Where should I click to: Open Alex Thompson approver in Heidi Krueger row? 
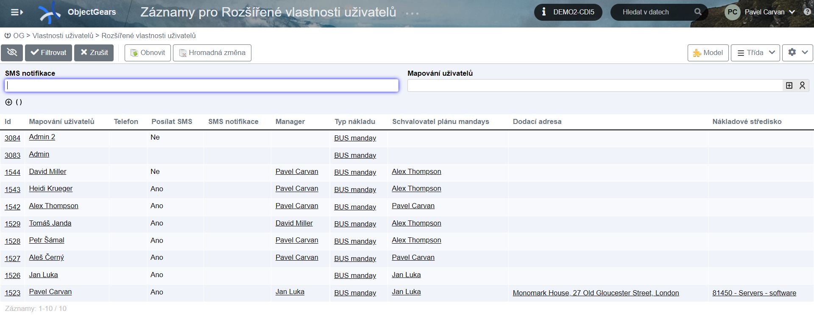click(x=416, y=188)
